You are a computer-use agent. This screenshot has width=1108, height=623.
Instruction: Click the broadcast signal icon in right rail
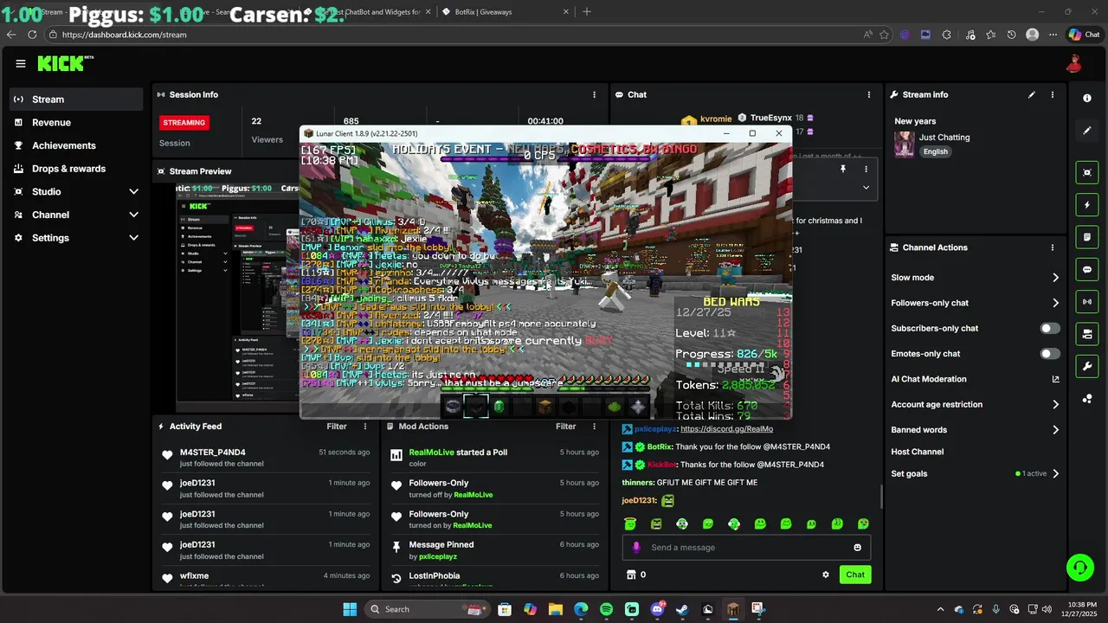coord(1087,301)
